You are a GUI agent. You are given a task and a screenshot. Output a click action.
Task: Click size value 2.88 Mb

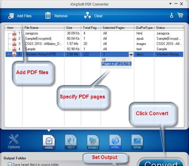tap(72, 54)
